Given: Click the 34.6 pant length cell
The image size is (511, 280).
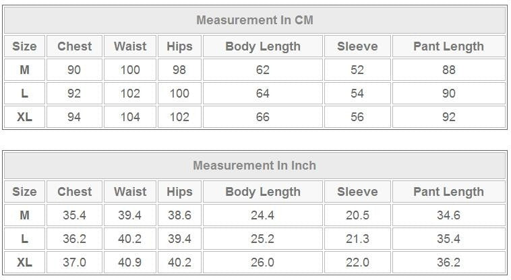Looking at the screenshot, I should point(448,215).
